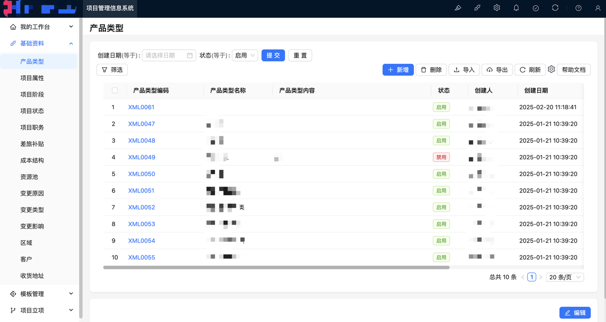
Task: Click the sidebar vertical scrollbar
Action: [81, 168]
